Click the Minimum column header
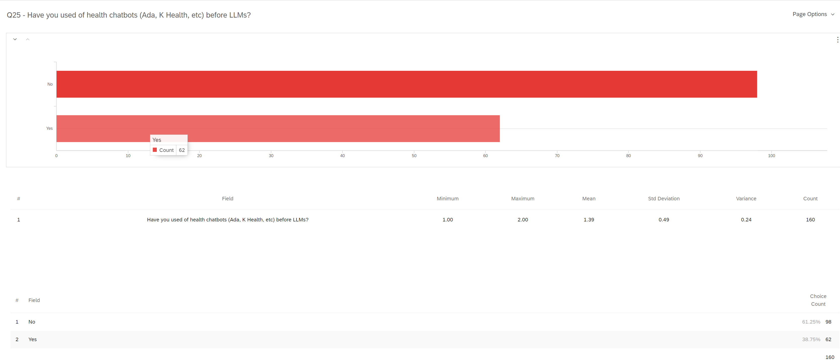 pos(448,199)
